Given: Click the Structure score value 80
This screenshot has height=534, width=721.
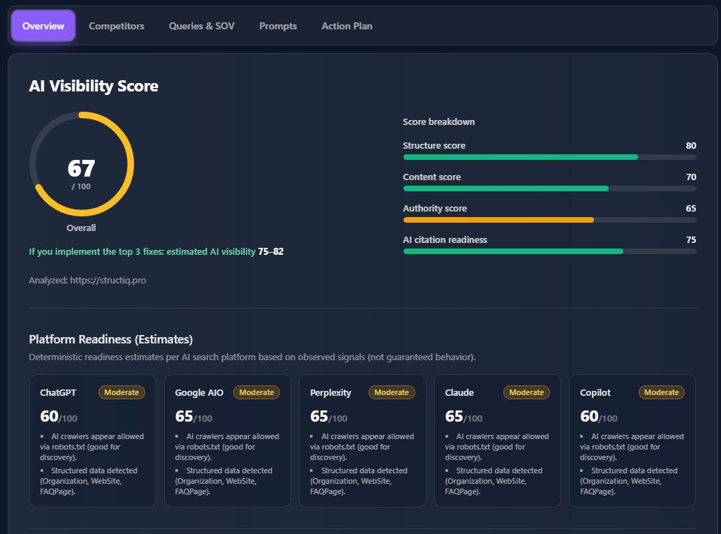Looking at the screenshot, I should [691, 146].
